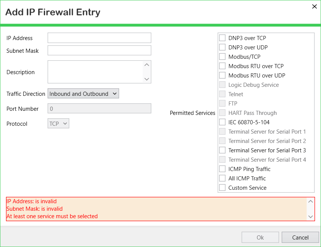Enable DNP3 over TCP service

222,38
